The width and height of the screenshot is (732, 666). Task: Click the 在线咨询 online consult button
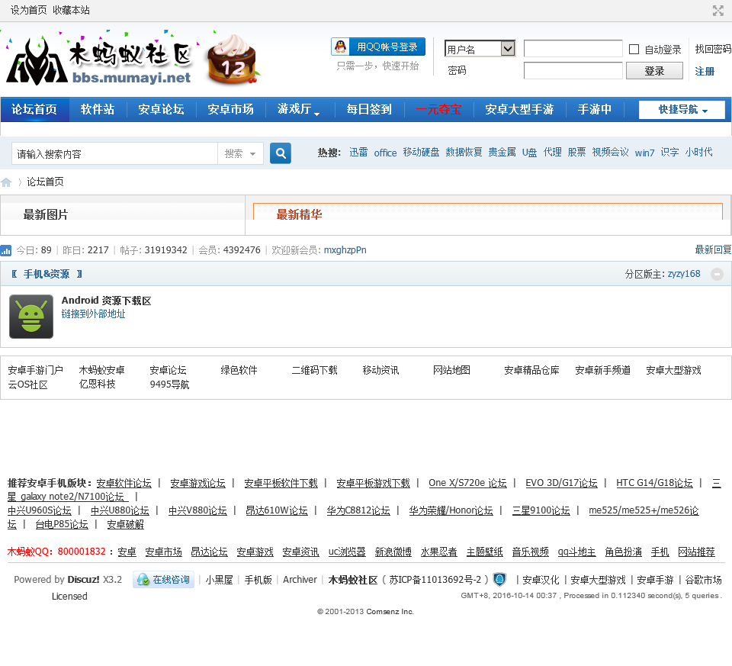pyautogui.click(x=163, y=580)
